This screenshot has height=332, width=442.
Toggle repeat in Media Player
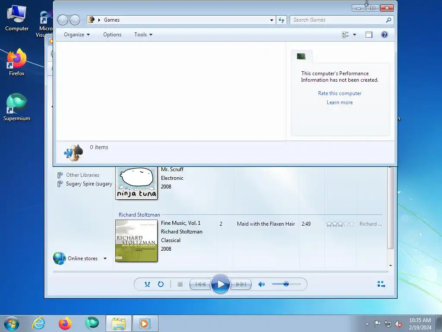click(161, 284)
